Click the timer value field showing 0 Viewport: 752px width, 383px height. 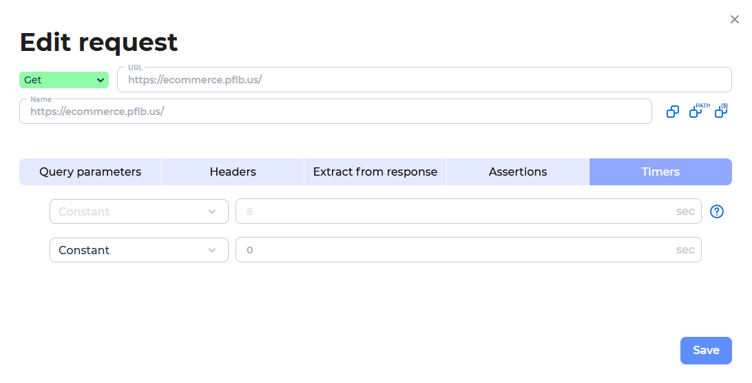point(468,250)
